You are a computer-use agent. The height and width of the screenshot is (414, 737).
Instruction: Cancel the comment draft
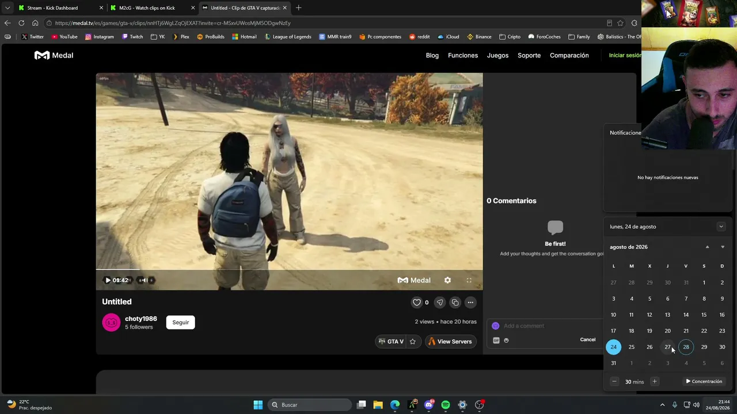(588, 340)
